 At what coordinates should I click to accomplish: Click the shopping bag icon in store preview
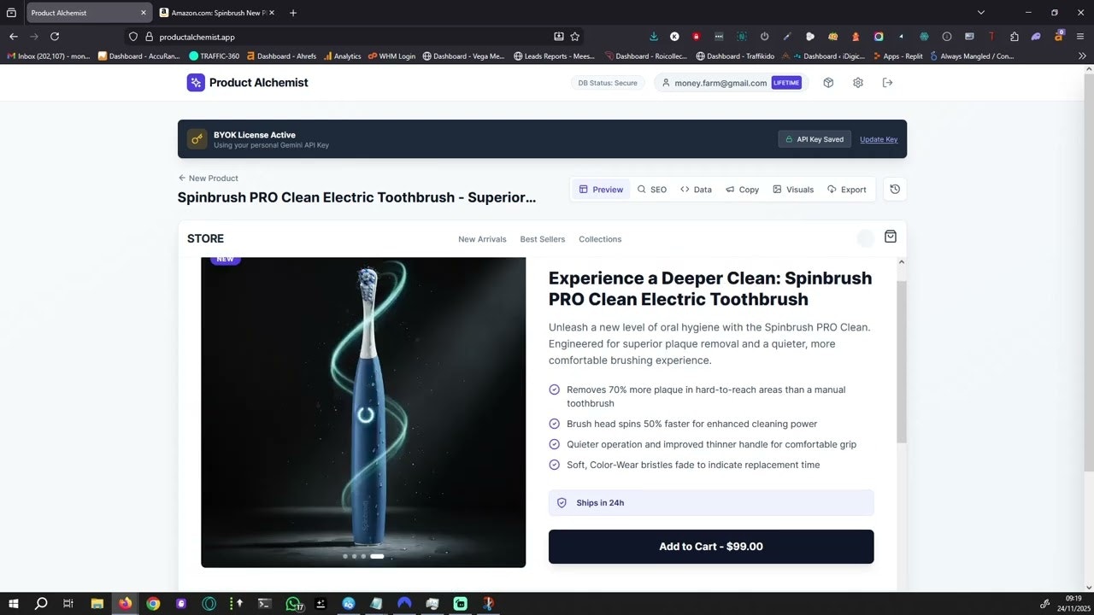[891, 237]
